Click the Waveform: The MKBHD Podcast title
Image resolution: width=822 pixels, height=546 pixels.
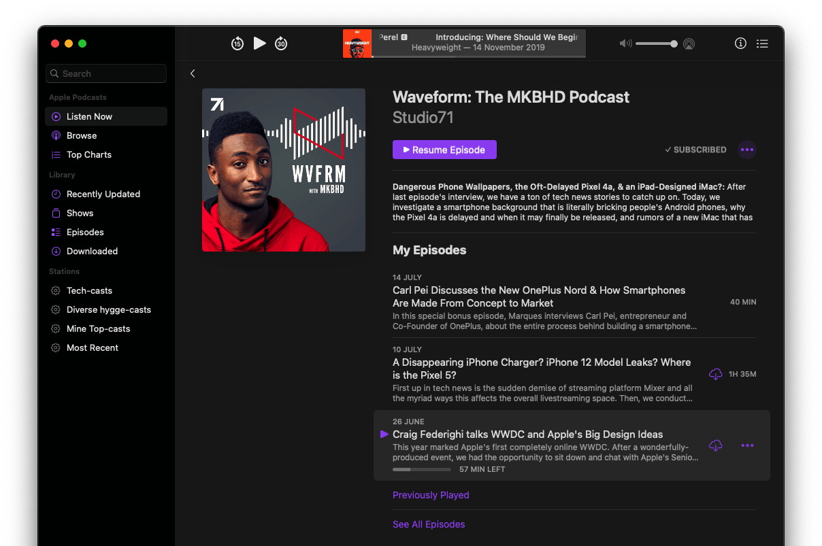coord(511,97)
